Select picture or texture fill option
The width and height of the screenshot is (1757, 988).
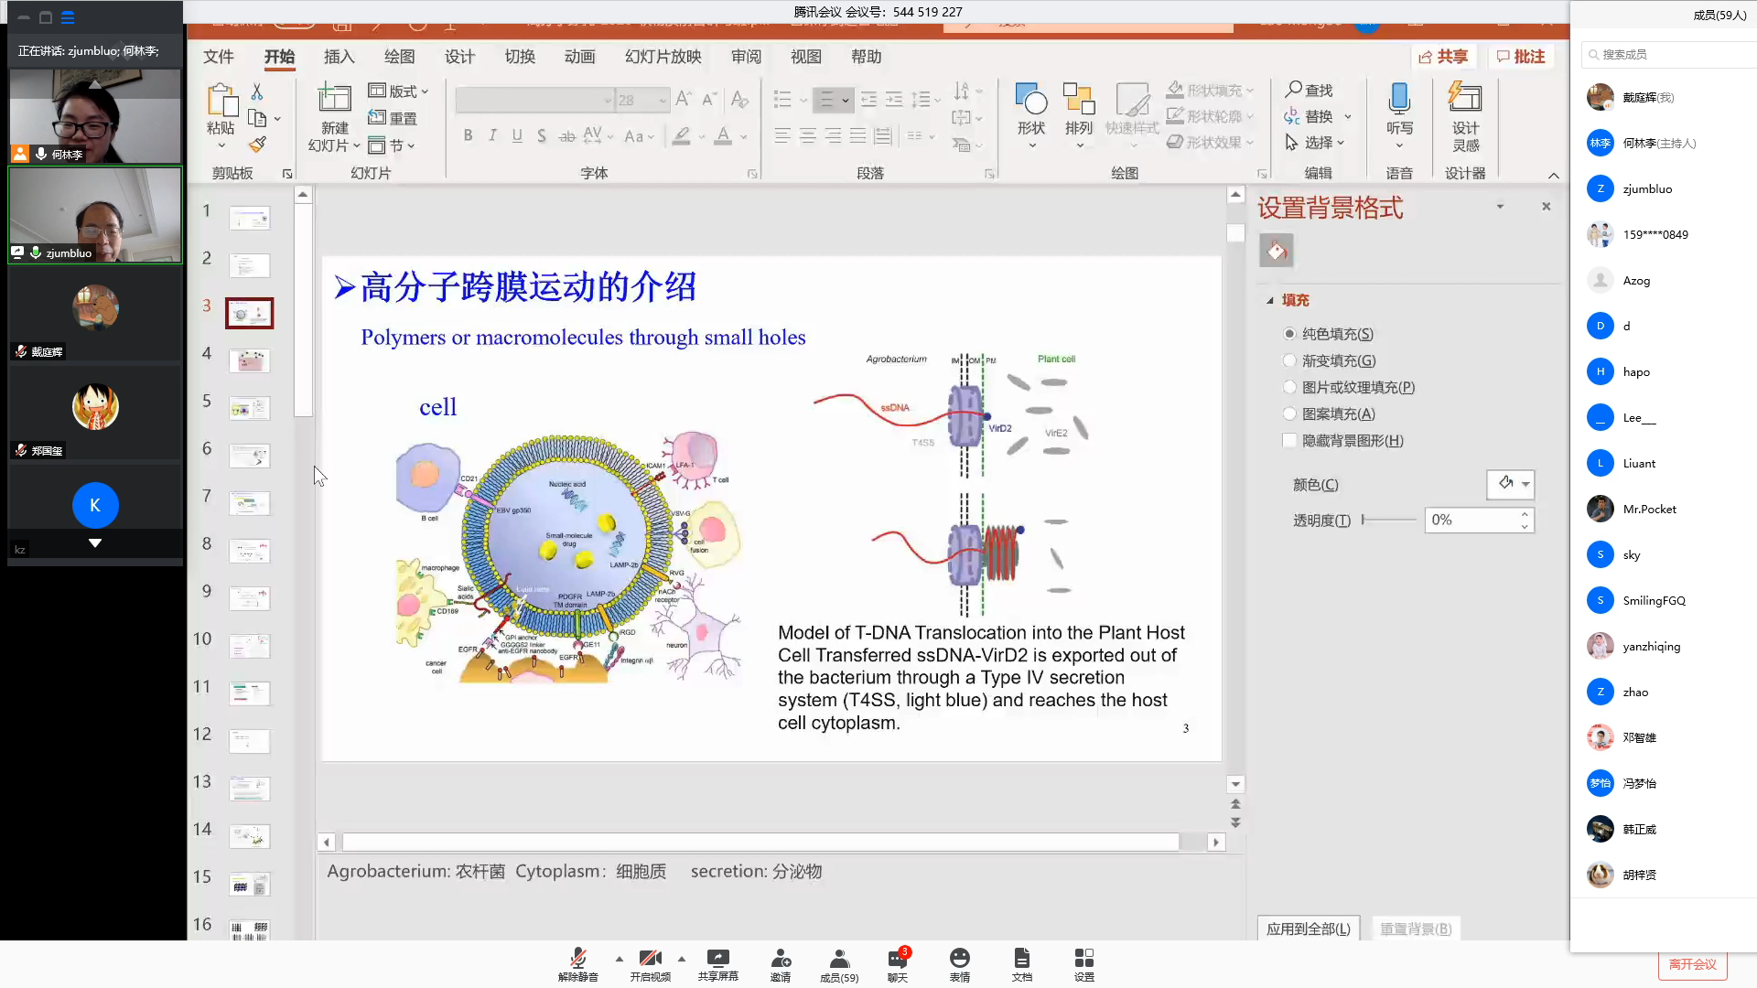1290,387
